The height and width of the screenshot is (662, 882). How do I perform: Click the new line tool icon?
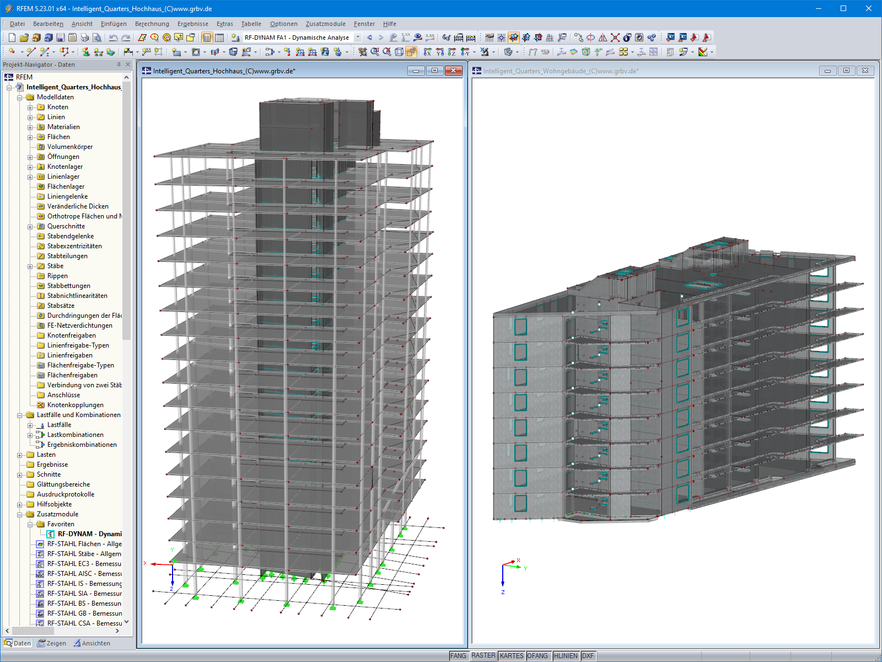tap(31, 52)
